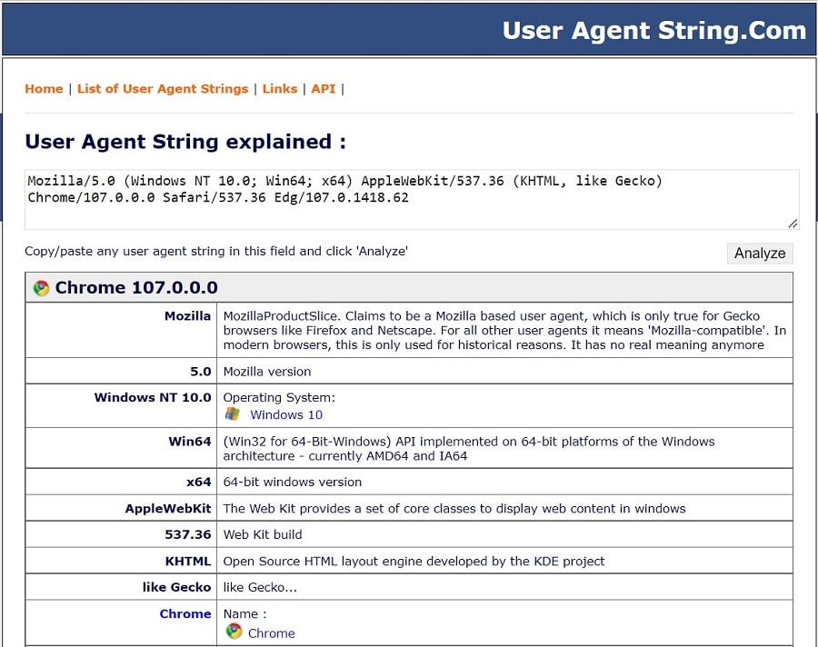
Task: Click the 'Name :' text in Chrome row
Action: [244, 613]
